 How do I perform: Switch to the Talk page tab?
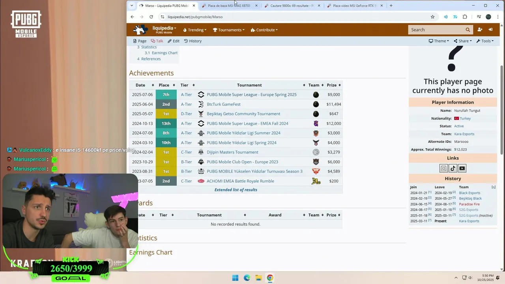click(157, 41)
